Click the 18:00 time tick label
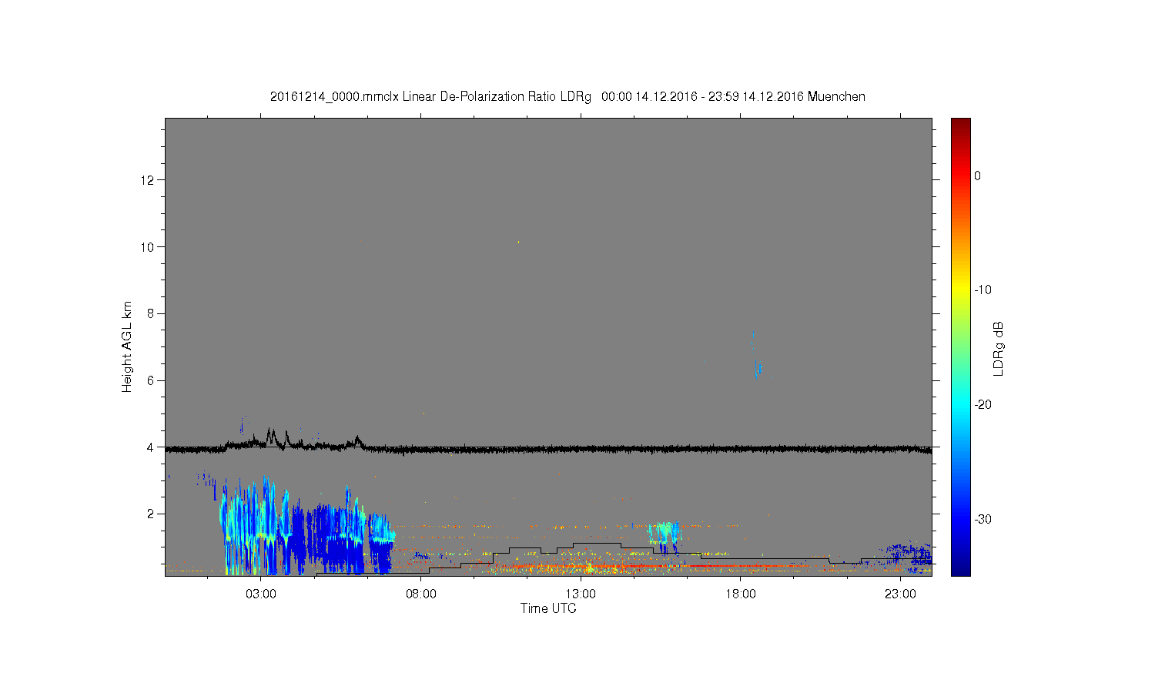Screen dimensions: 1155x693 pyautogui.click(x=741, y=594)
